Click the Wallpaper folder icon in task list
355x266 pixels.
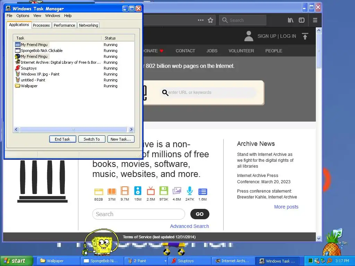[x=18, y=86]
